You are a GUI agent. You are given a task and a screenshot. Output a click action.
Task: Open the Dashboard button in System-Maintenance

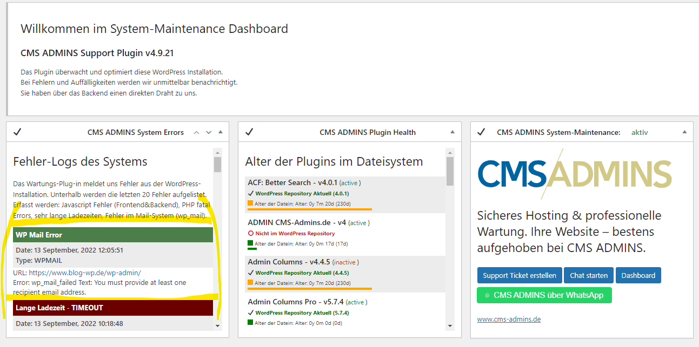click(638, 275)
